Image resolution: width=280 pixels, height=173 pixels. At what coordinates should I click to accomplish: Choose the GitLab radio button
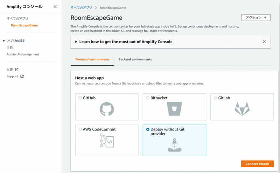point(216,98)
